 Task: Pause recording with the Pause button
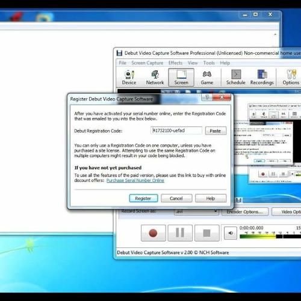pos(180,233)
